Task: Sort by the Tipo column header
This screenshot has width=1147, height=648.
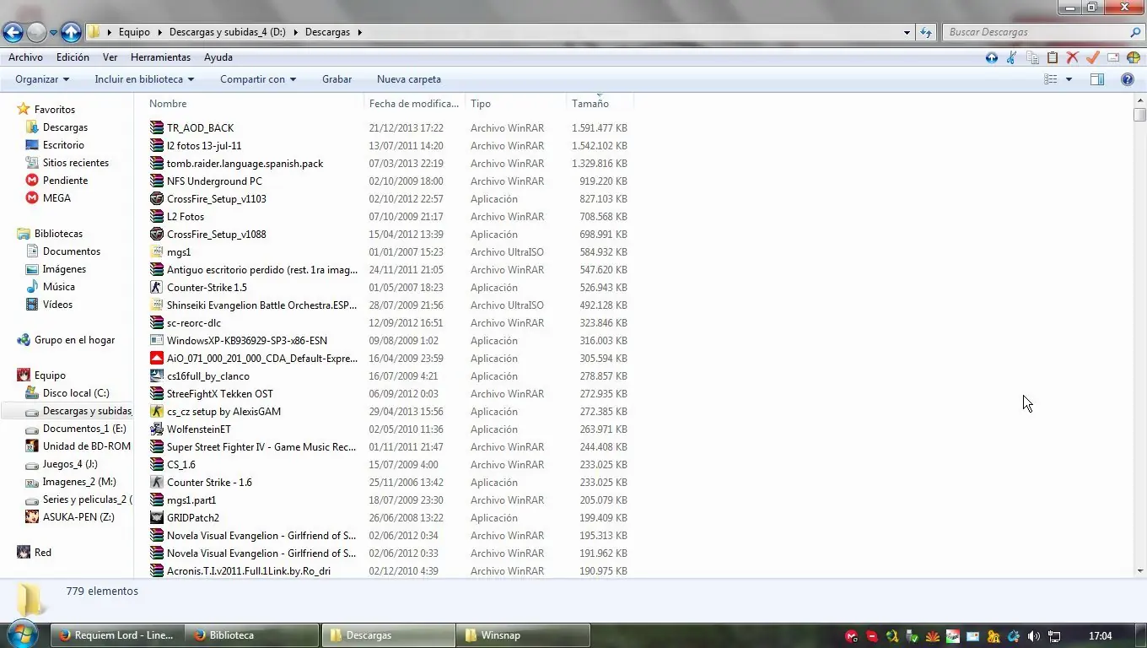Action: point(516,104)
